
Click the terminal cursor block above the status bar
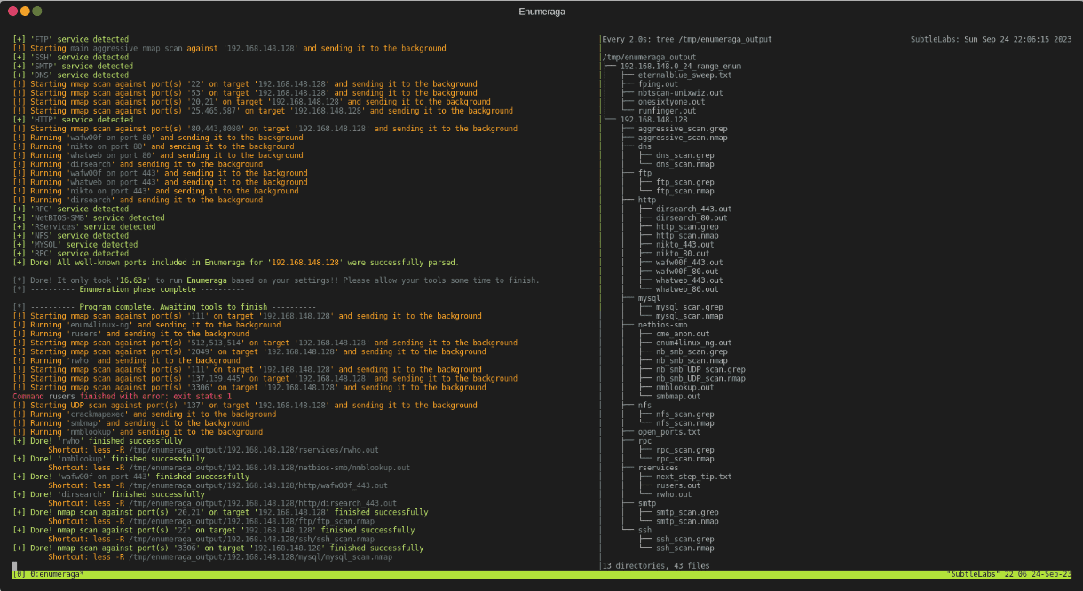pos(15,565)
